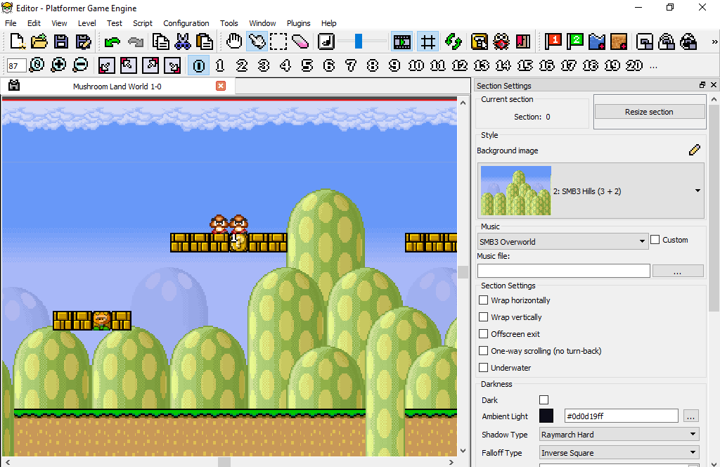Viewport: 720px width, 467px height.
Task: Set player 2 start point flag
Action: (575, 41)
